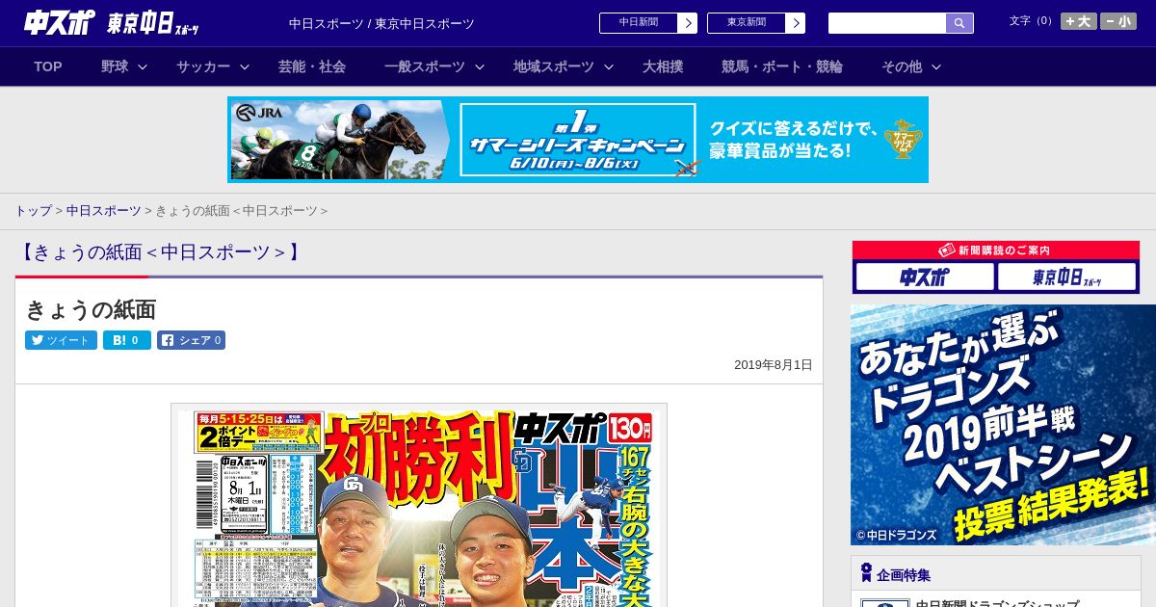Expand the 野球 dropdown chevron

tap(143, 66)
